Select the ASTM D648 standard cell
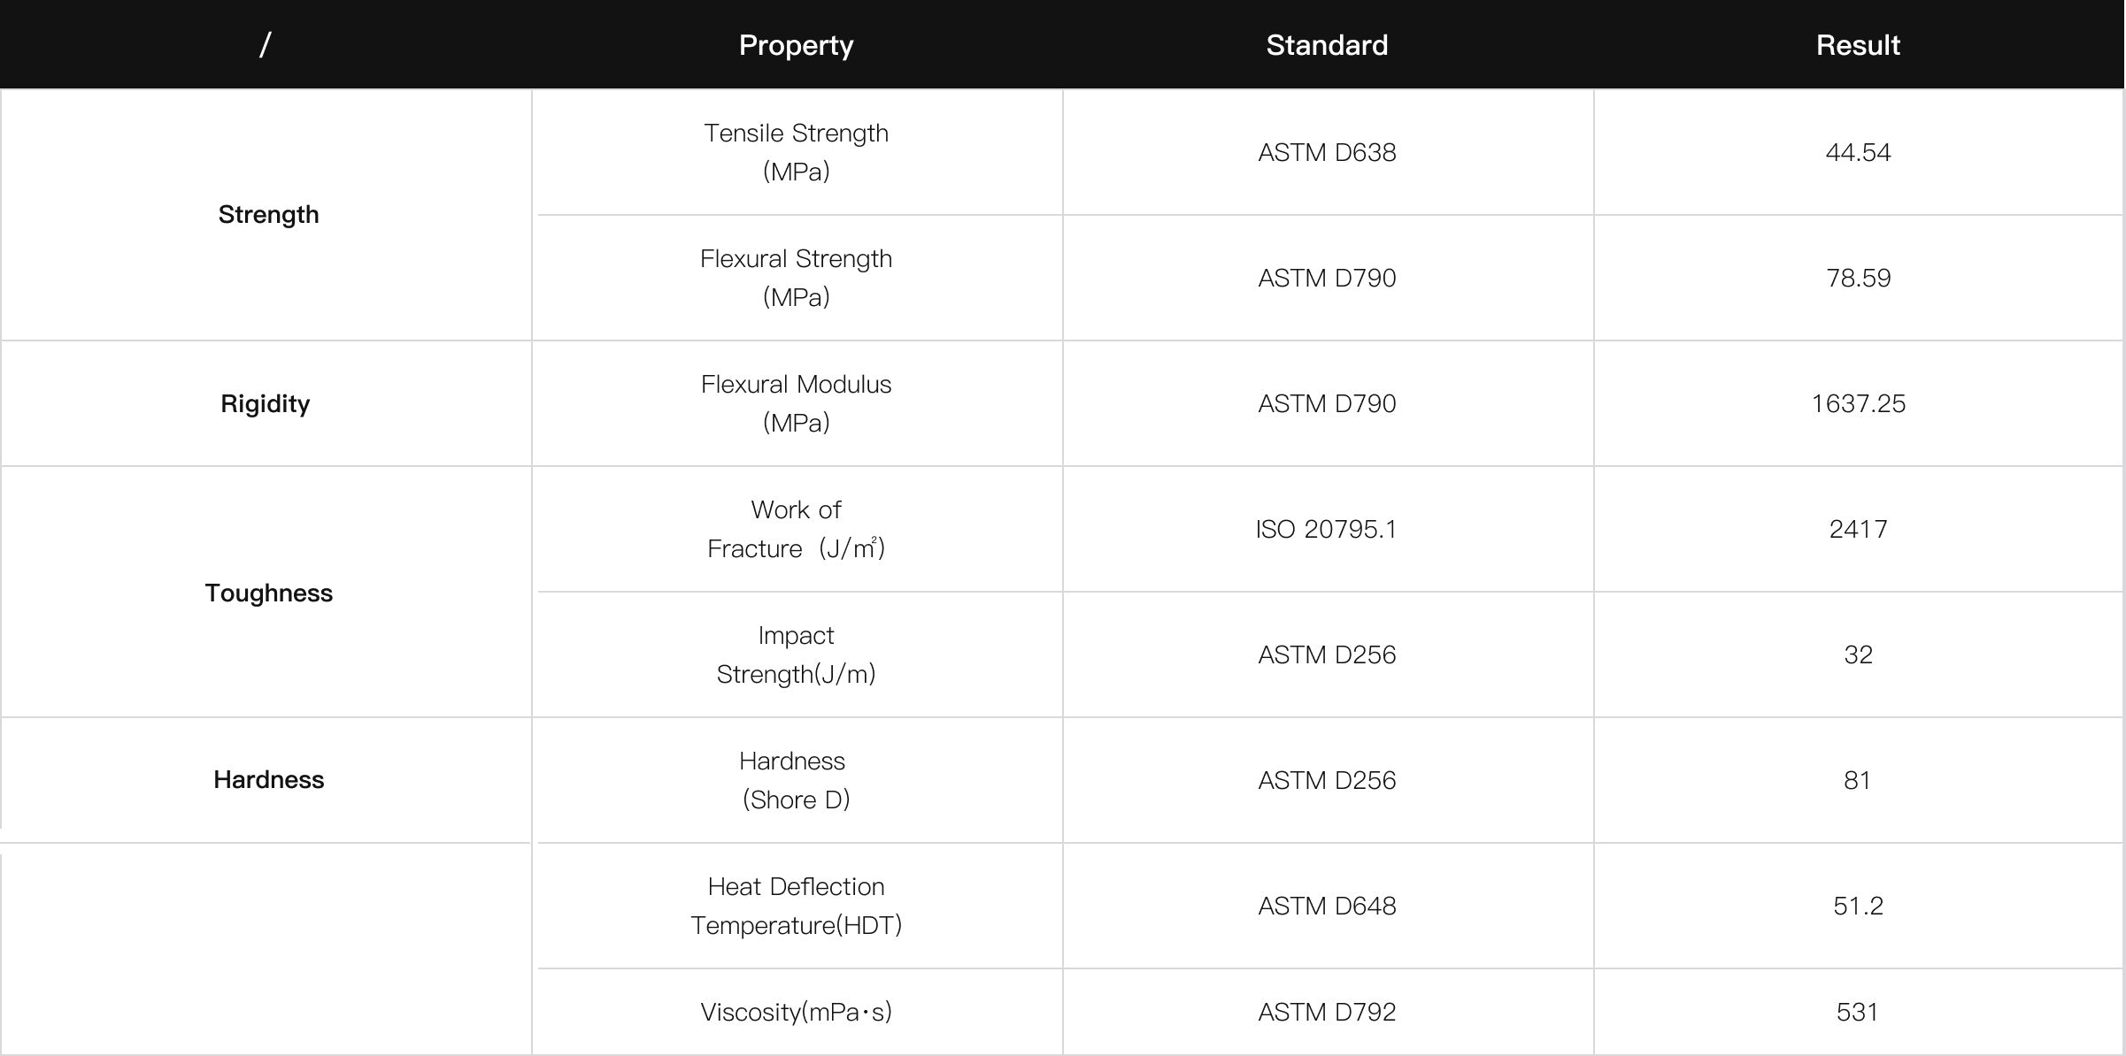The image size is (2126, 1056). pyautogui.click(x=1327, y=906)
